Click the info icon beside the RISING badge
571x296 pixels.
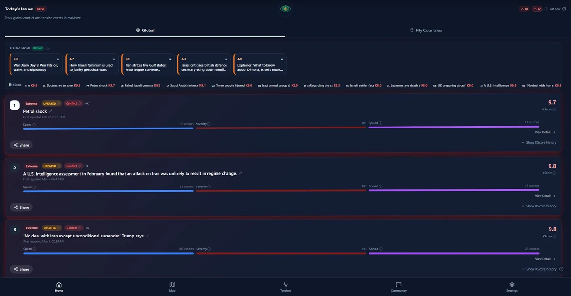[x=48, y=48]
